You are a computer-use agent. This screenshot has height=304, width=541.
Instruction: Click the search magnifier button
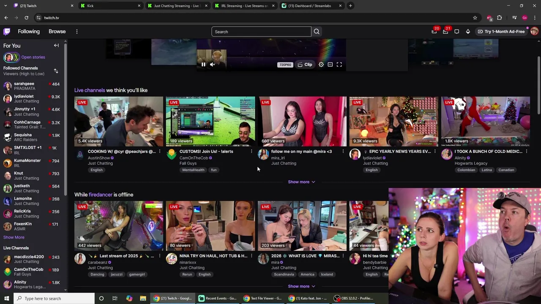[x=317, y=32]
